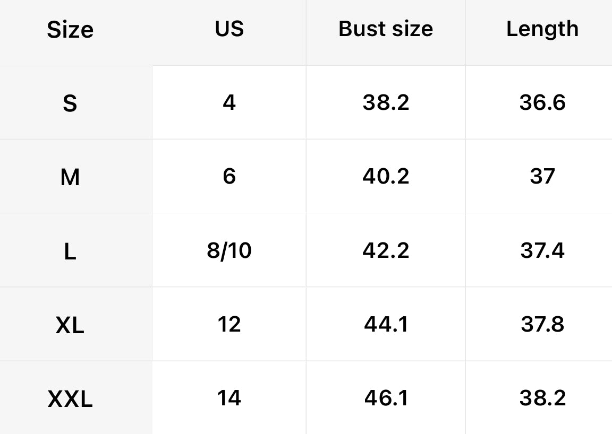Click the Length column header
This screenshot has width=612, height=434.
(x=542, y=29)
